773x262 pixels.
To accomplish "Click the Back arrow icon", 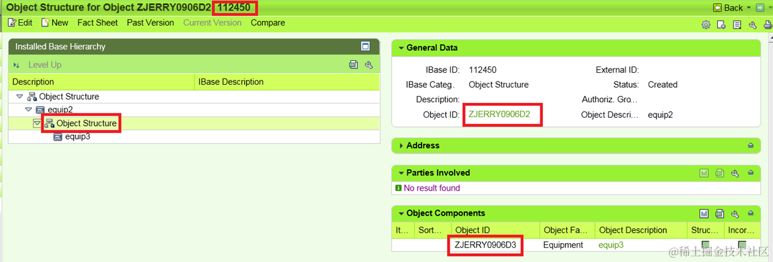I will (717, 8).
